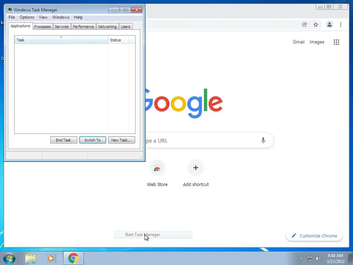
Task: Switch to the Processes tab
Action: (x=42, y=27)
